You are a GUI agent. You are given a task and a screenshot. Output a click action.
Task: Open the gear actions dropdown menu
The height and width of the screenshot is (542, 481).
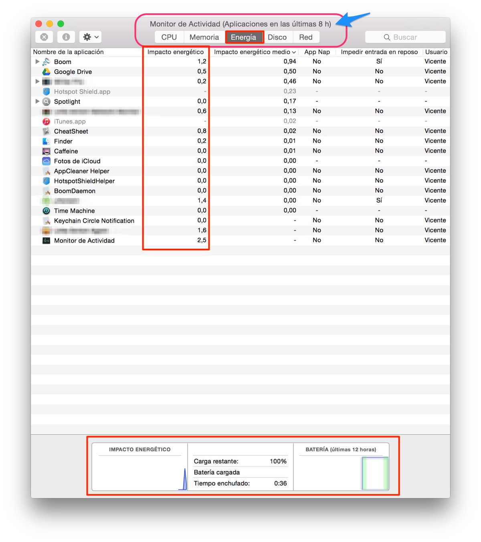[90, 37]
